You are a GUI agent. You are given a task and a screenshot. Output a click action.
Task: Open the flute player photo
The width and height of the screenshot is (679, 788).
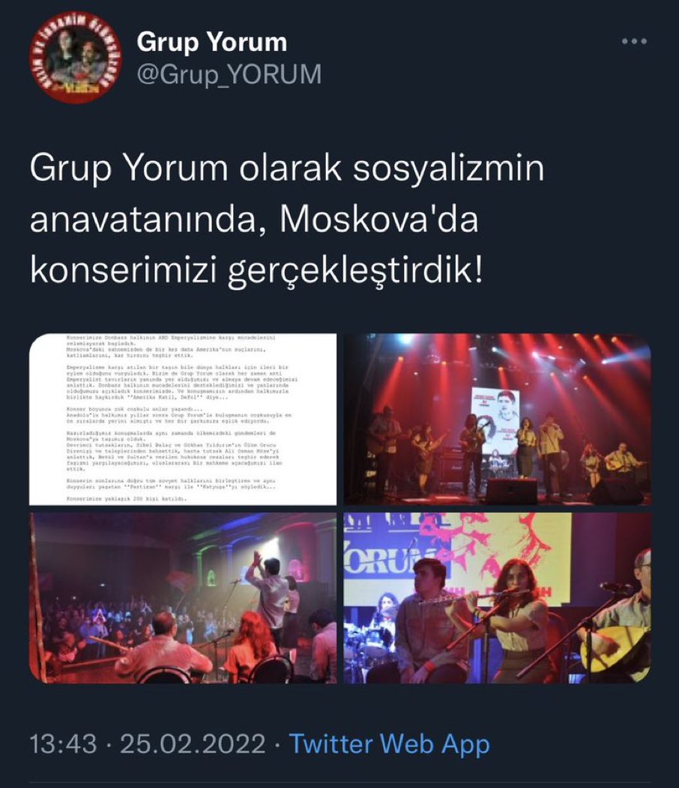tap(497, 598)
